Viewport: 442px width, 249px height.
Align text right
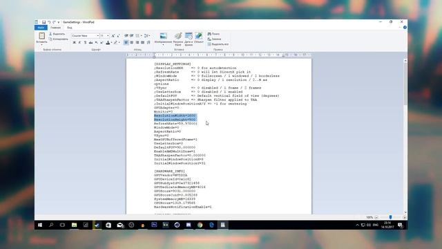137,42
